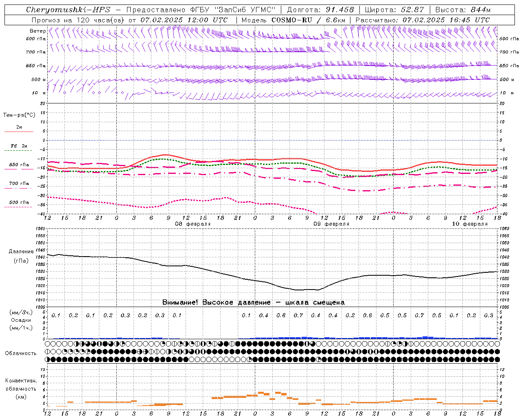Click the (мм/3ч.) precipitation unit label
Viewport: 521px width, 417px height.
click(21, 312)
